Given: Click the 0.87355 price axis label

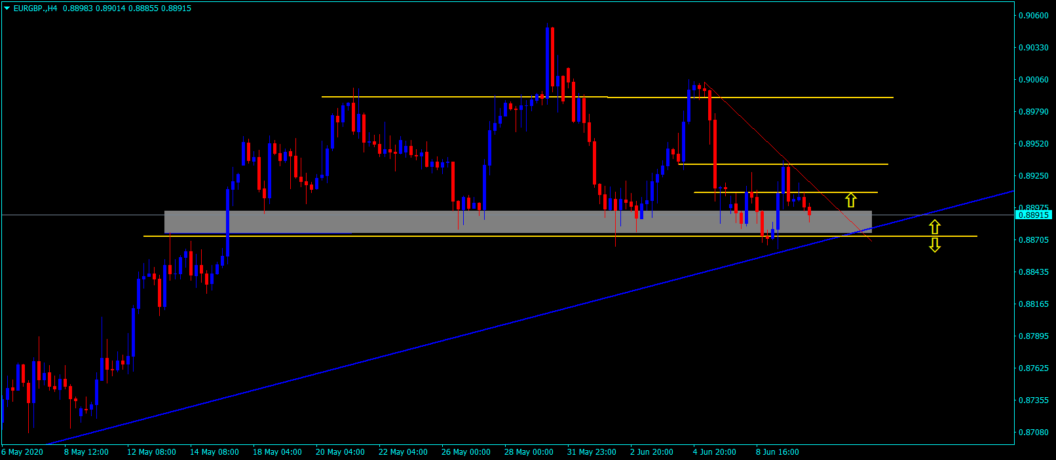Looking at the screenshot, I should pos(1034,400).
